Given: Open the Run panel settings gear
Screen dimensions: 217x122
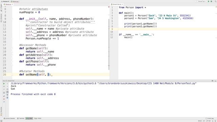Looking at the screenshot, I should tap(213, 81).
